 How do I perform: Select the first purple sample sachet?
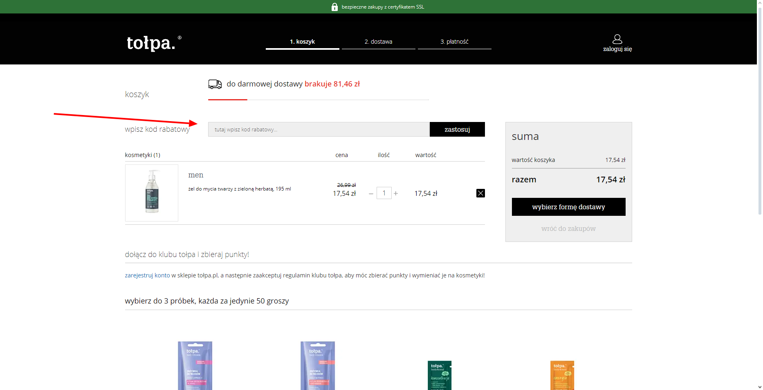click(195, 366)
